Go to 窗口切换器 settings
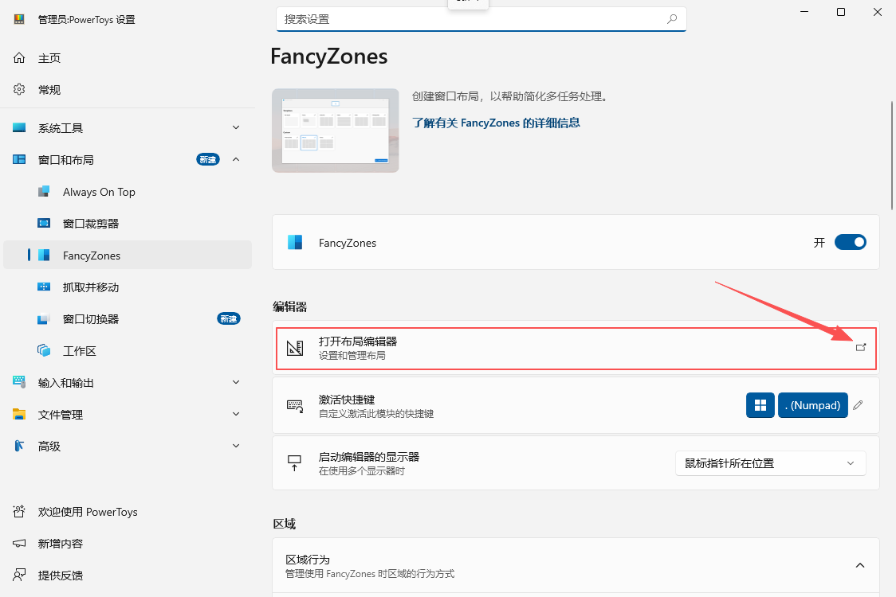This screenshot has height=597, width=896. (x=128, y=319)
